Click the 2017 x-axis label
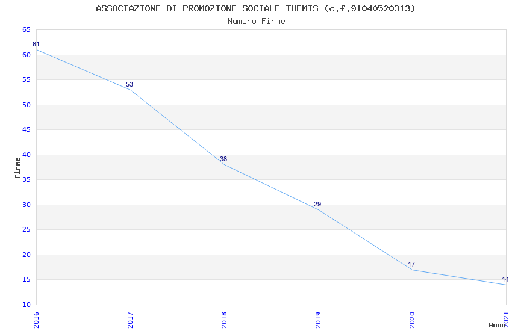The width and height of the screenshot is (512, 331). point(130,320)
